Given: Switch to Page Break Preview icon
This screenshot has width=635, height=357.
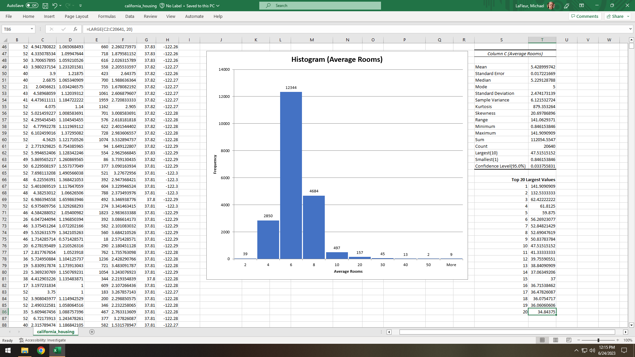Looking at the screenshot, I should [569, 340].
